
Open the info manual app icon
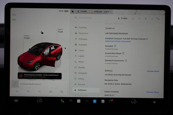[x=103, y=101]
